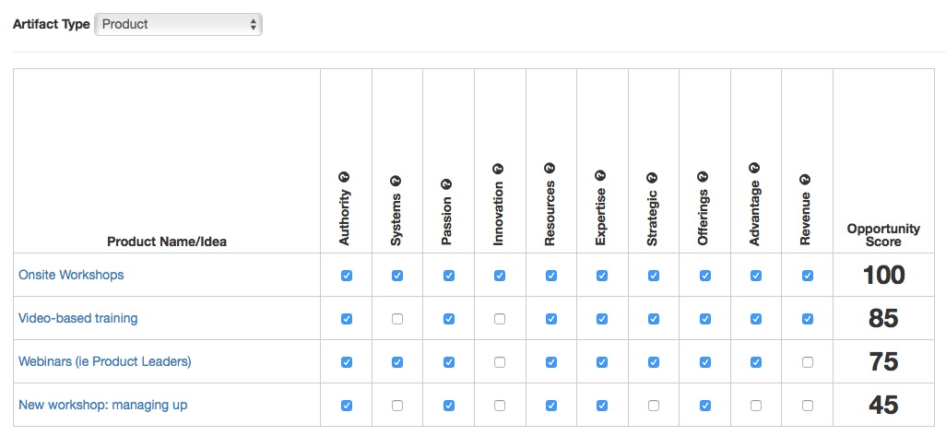Open the Systems column help icon
Viewport: 946px width, 436px height.
[x=396, y=181]
